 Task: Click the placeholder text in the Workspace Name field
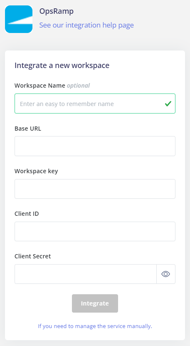tap(67, 104)
